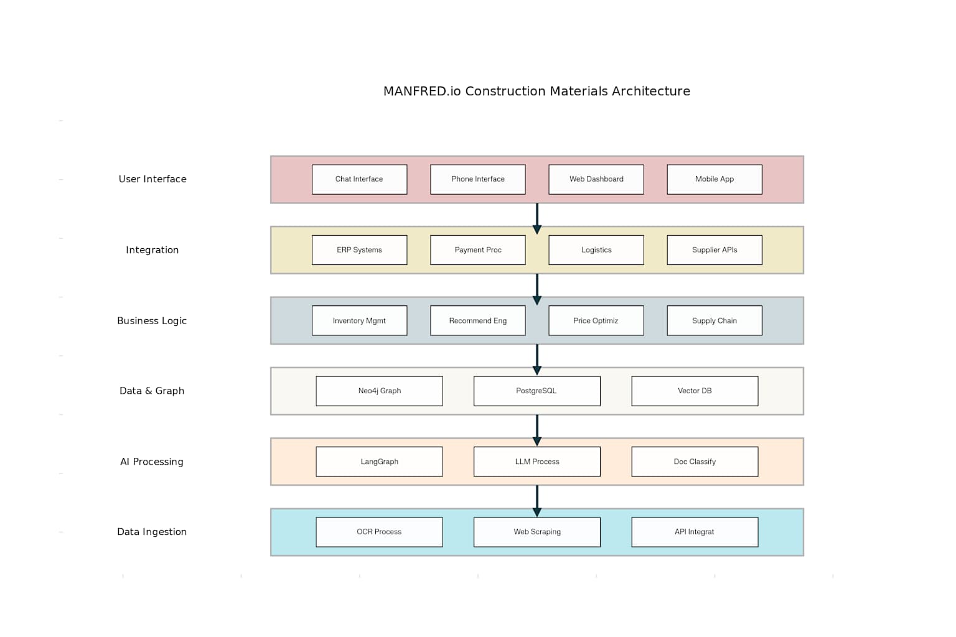Select the Web Scraping node
Viewport: 956px width, 637px height.
coord(537,532)
